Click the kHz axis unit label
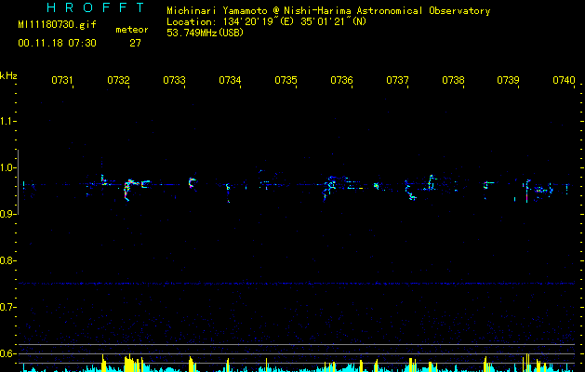 8,75
